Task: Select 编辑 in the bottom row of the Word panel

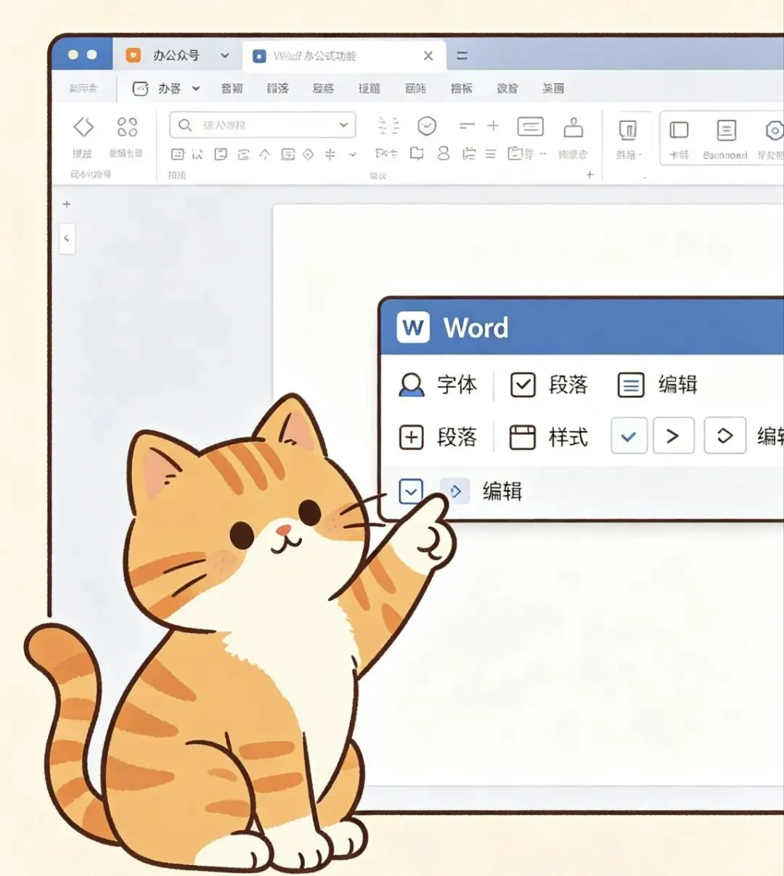Action: coord(502,491)
